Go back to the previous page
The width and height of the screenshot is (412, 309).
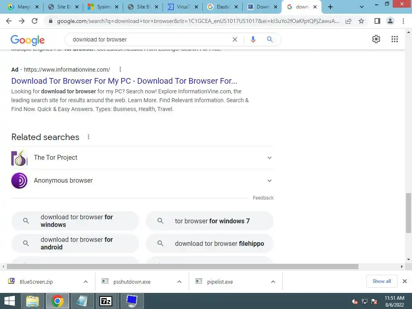click(9, 21)
